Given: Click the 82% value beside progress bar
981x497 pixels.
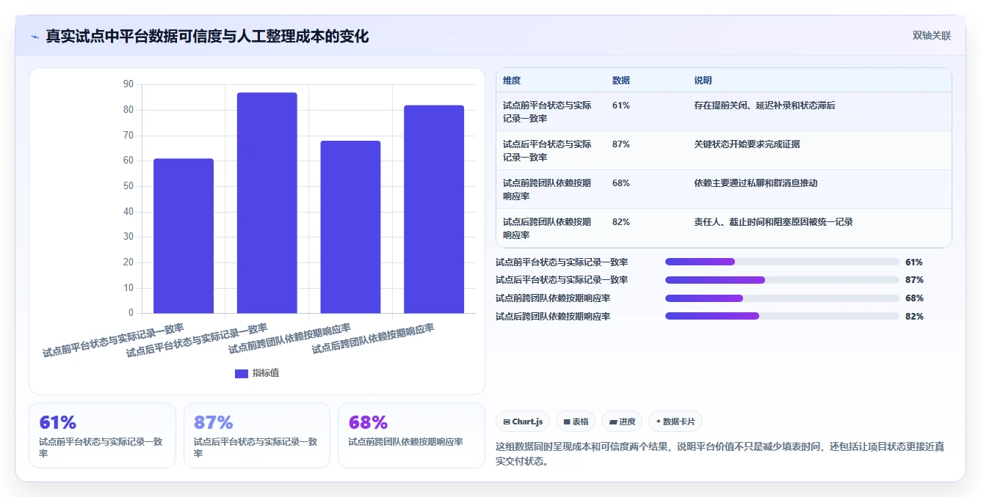Looking at the screenshot, I should tap(914, 317).
